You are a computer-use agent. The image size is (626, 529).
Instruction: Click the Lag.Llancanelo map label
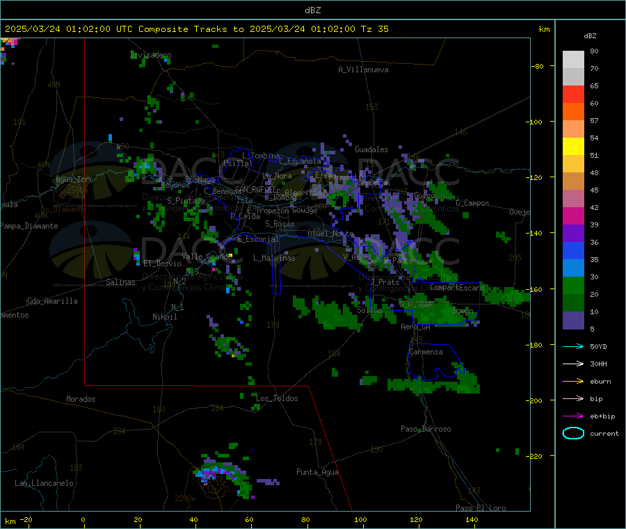pyautogui.click(x=44, y=483)
